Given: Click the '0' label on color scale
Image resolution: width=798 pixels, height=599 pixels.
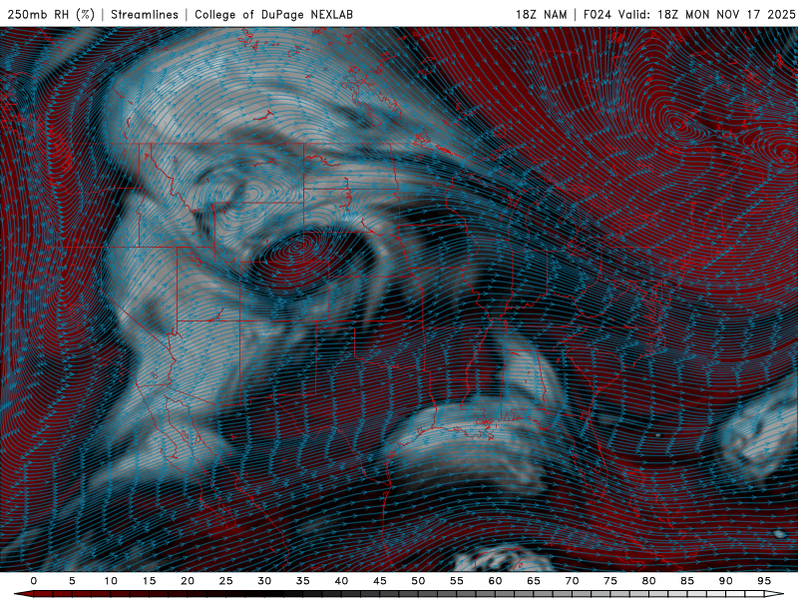Looking at the screenshot, I should click(34, 581).
